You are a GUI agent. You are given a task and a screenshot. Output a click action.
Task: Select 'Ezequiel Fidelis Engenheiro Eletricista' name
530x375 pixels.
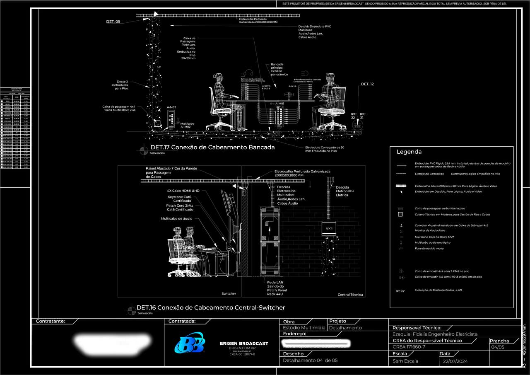tap(435, 334)
